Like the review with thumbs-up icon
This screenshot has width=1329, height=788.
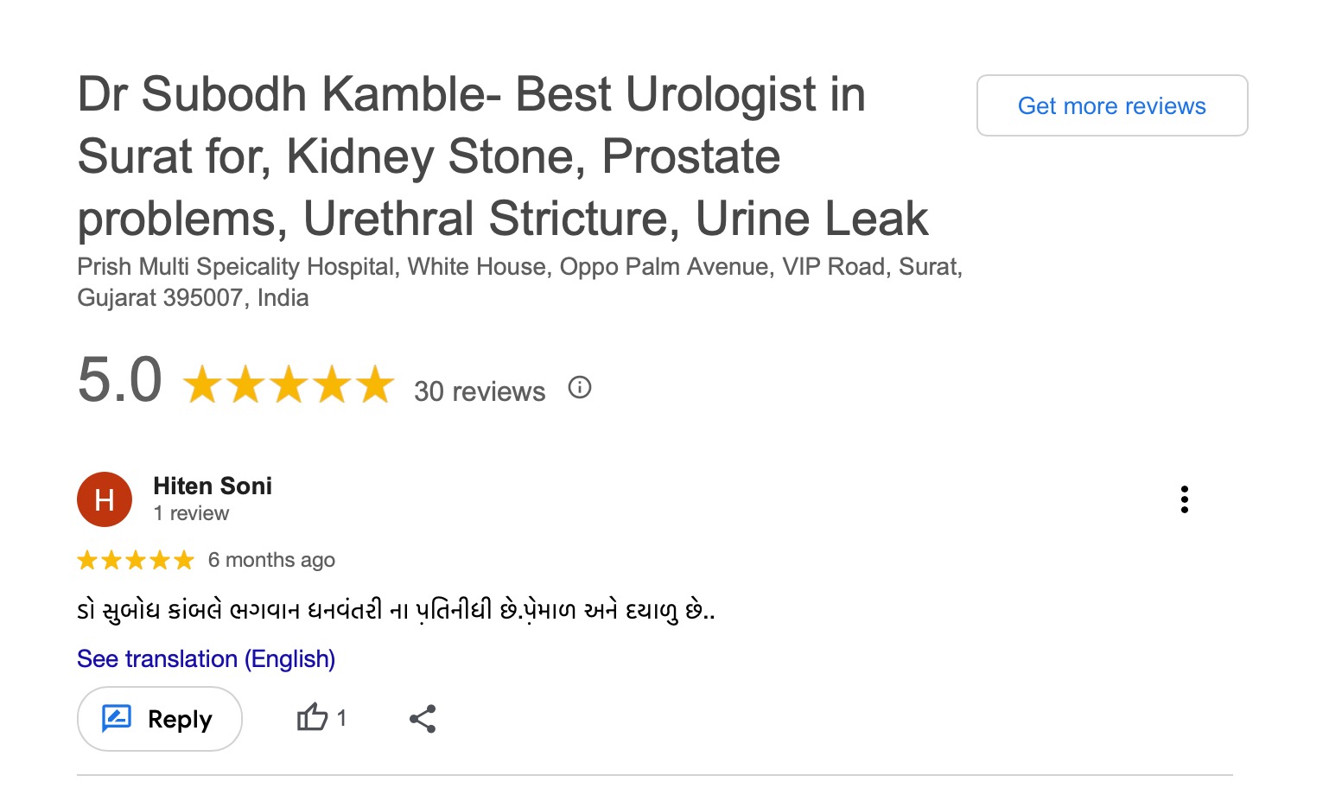(312, 718)
